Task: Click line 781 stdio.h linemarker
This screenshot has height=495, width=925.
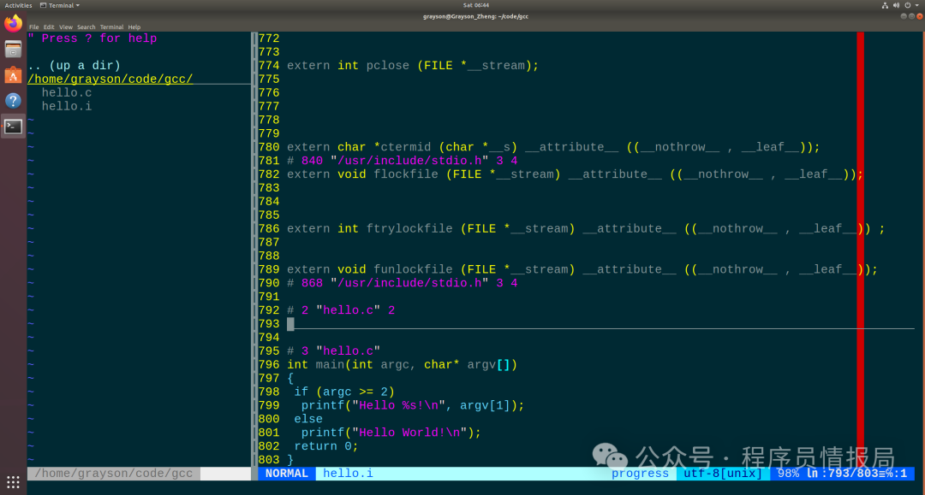Action: pos(403,161)
